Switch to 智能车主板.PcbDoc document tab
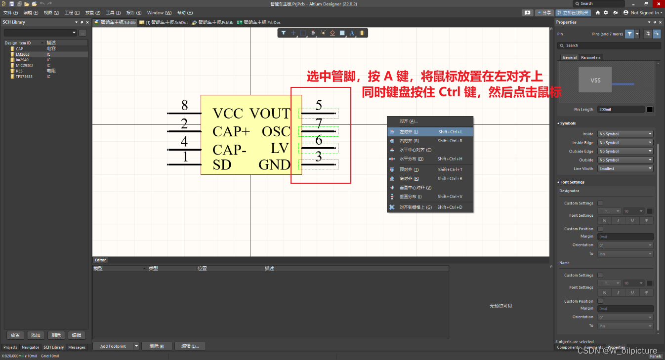Viewport: 665px width, 360px height. 259,22
